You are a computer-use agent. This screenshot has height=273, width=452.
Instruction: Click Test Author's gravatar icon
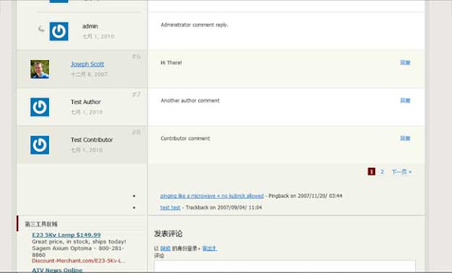coord(40,107)
